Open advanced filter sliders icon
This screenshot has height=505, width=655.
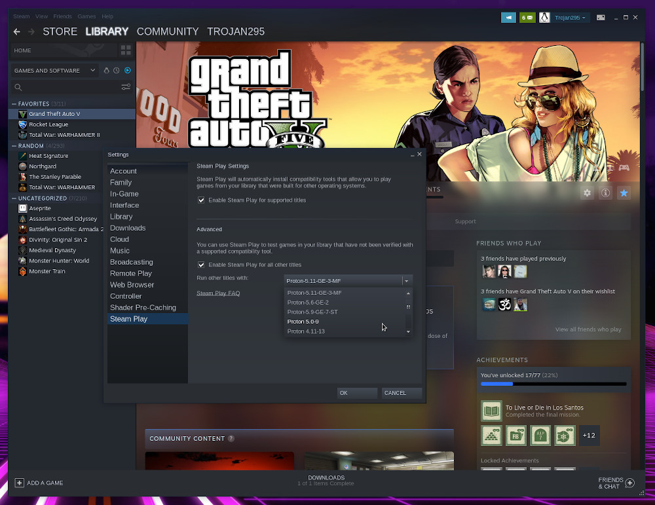(x=126, y=87)
